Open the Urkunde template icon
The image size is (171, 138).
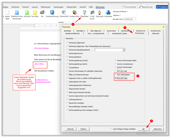(27, 13)
